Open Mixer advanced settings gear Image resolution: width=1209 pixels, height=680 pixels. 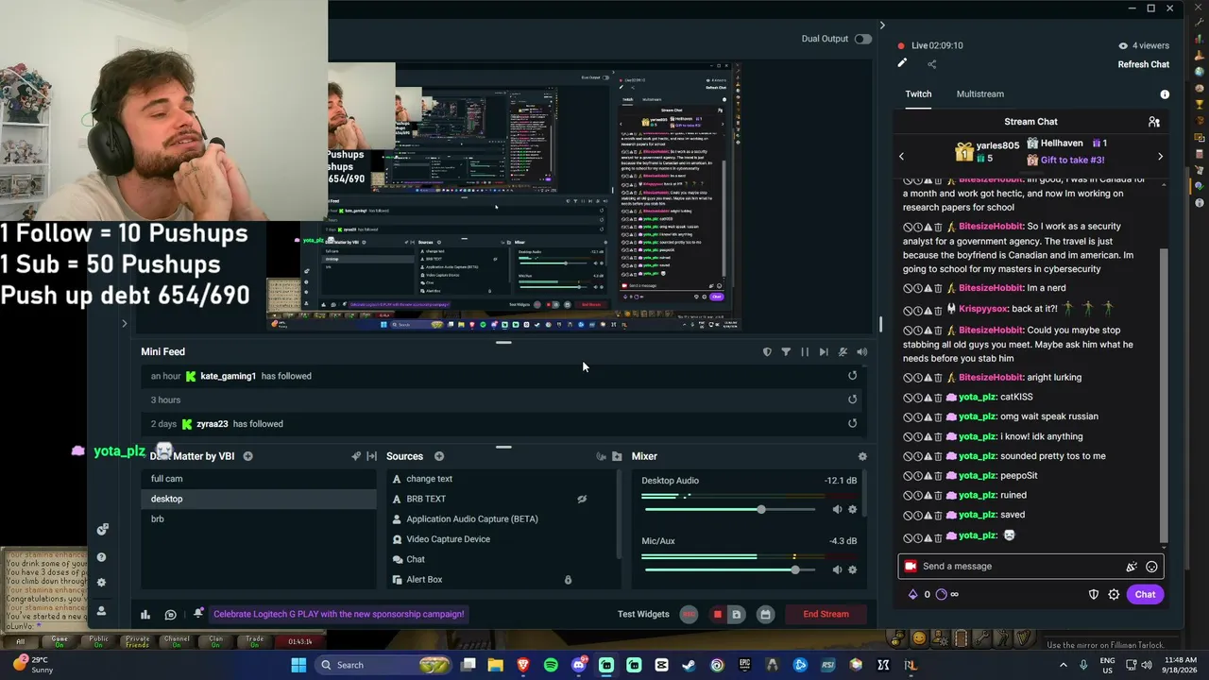(862, 456)
